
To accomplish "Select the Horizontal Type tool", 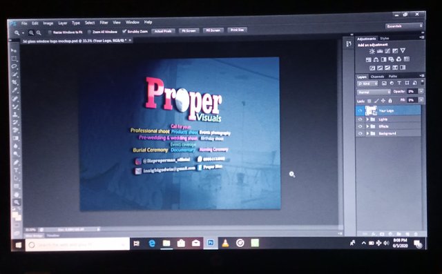I will 17,170.
